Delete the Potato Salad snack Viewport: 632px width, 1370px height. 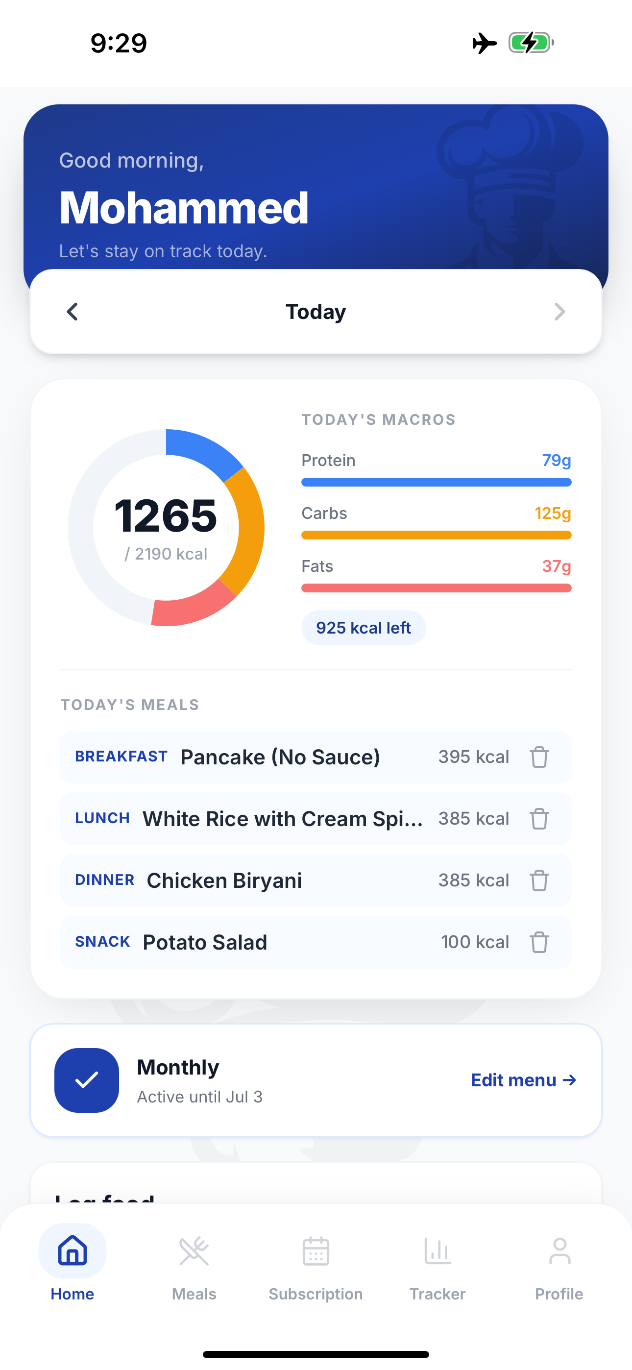[x=539, y=942]
